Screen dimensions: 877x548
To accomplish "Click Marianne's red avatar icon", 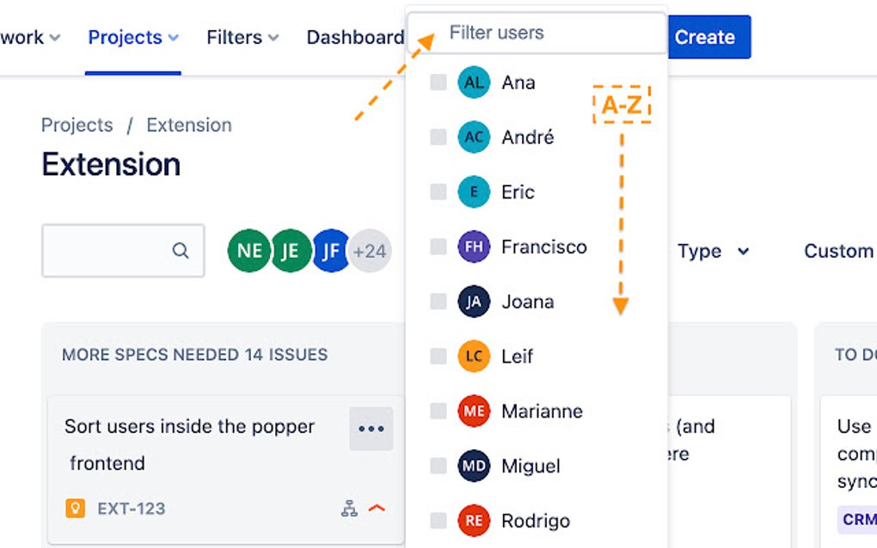I will click(474, 411).
